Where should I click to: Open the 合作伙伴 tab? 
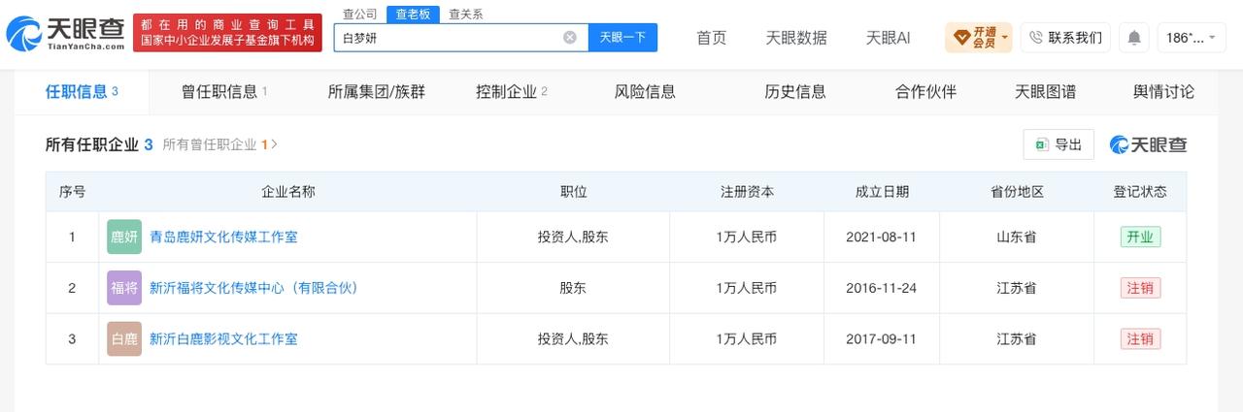[x=925, y=92]
